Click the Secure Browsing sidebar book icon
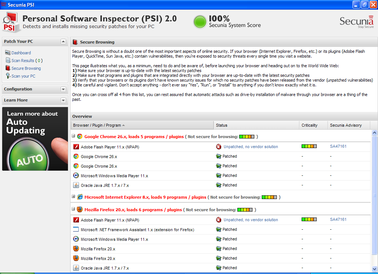This screenshot has width=378, height=274. 8,68
